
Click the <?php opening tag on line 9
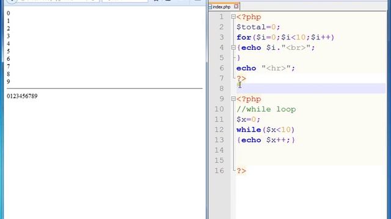249,99
